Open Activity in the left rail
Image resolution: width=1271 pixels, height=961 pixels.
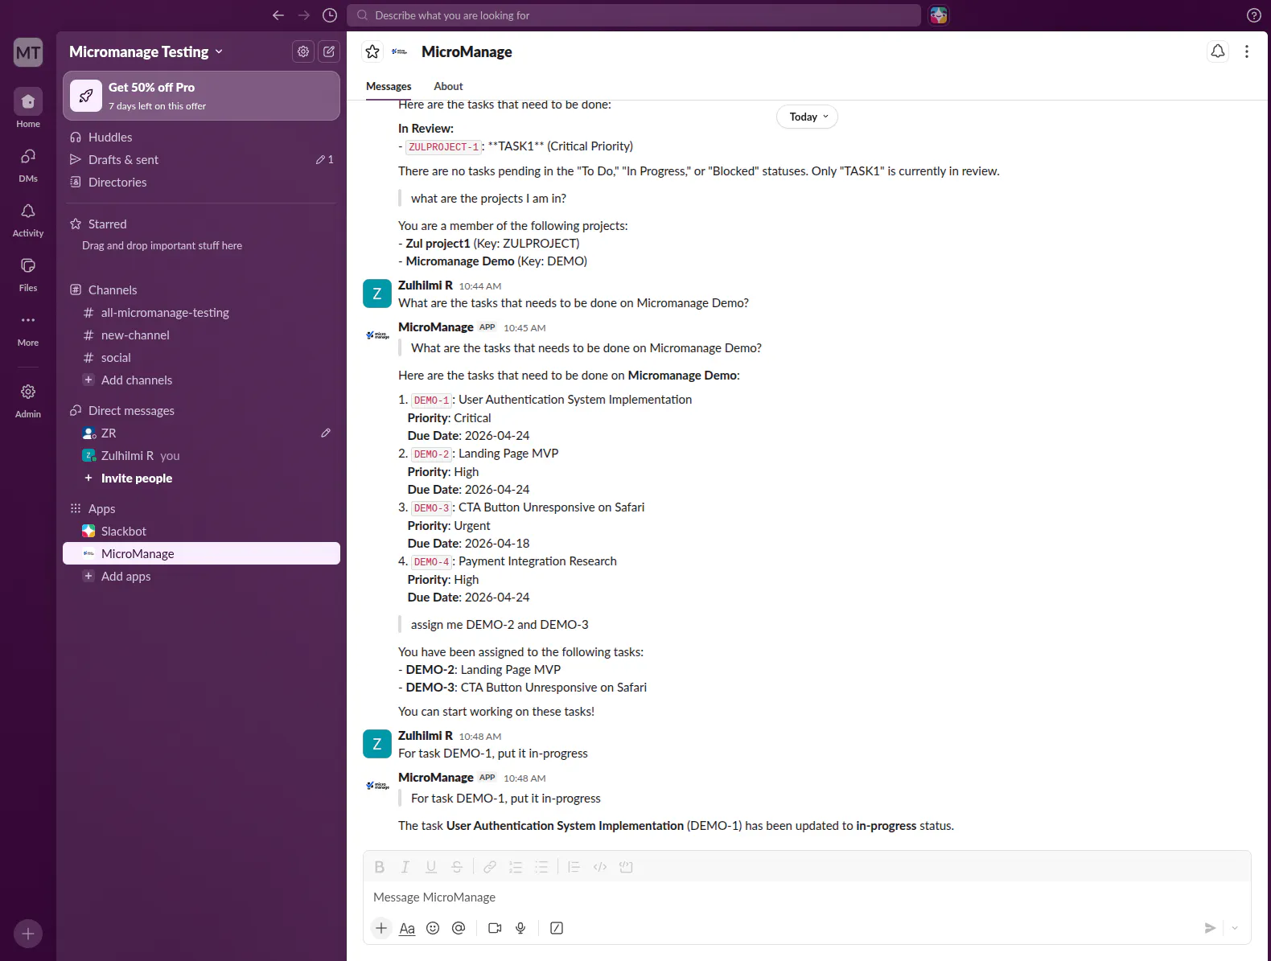point(28,219)
